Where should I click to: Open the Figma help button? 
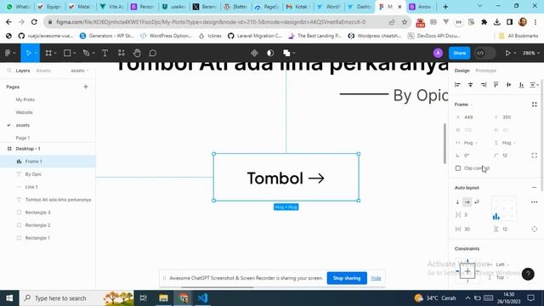click(528, 274)
